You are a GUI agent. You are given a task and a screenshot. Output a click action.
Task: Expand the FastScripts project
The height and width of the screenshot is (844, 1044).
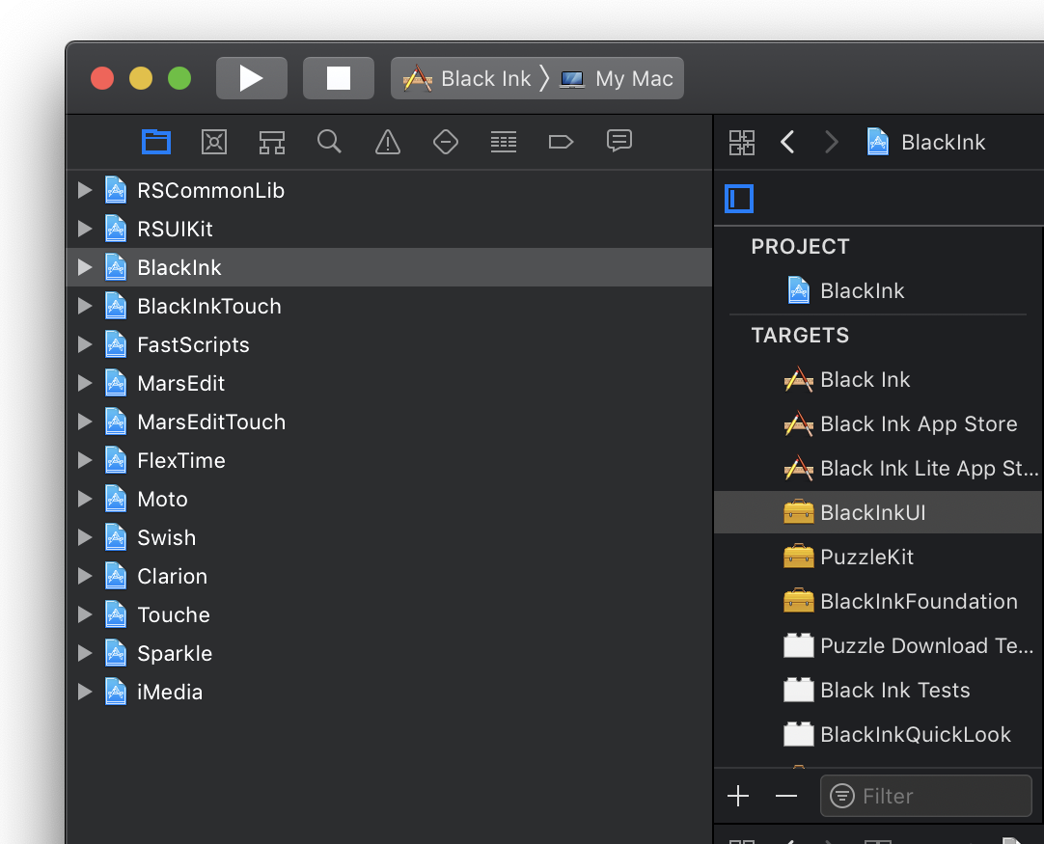(x=85, y=344)
